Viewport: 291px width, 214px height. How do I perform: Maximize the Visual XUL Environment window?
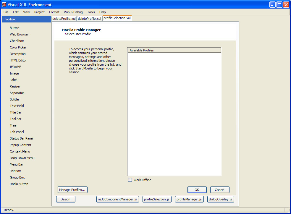(x=279, y=4)
